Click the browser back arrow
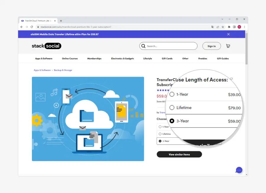The width and height of the screenshot is (266, 193). (22, 27)
